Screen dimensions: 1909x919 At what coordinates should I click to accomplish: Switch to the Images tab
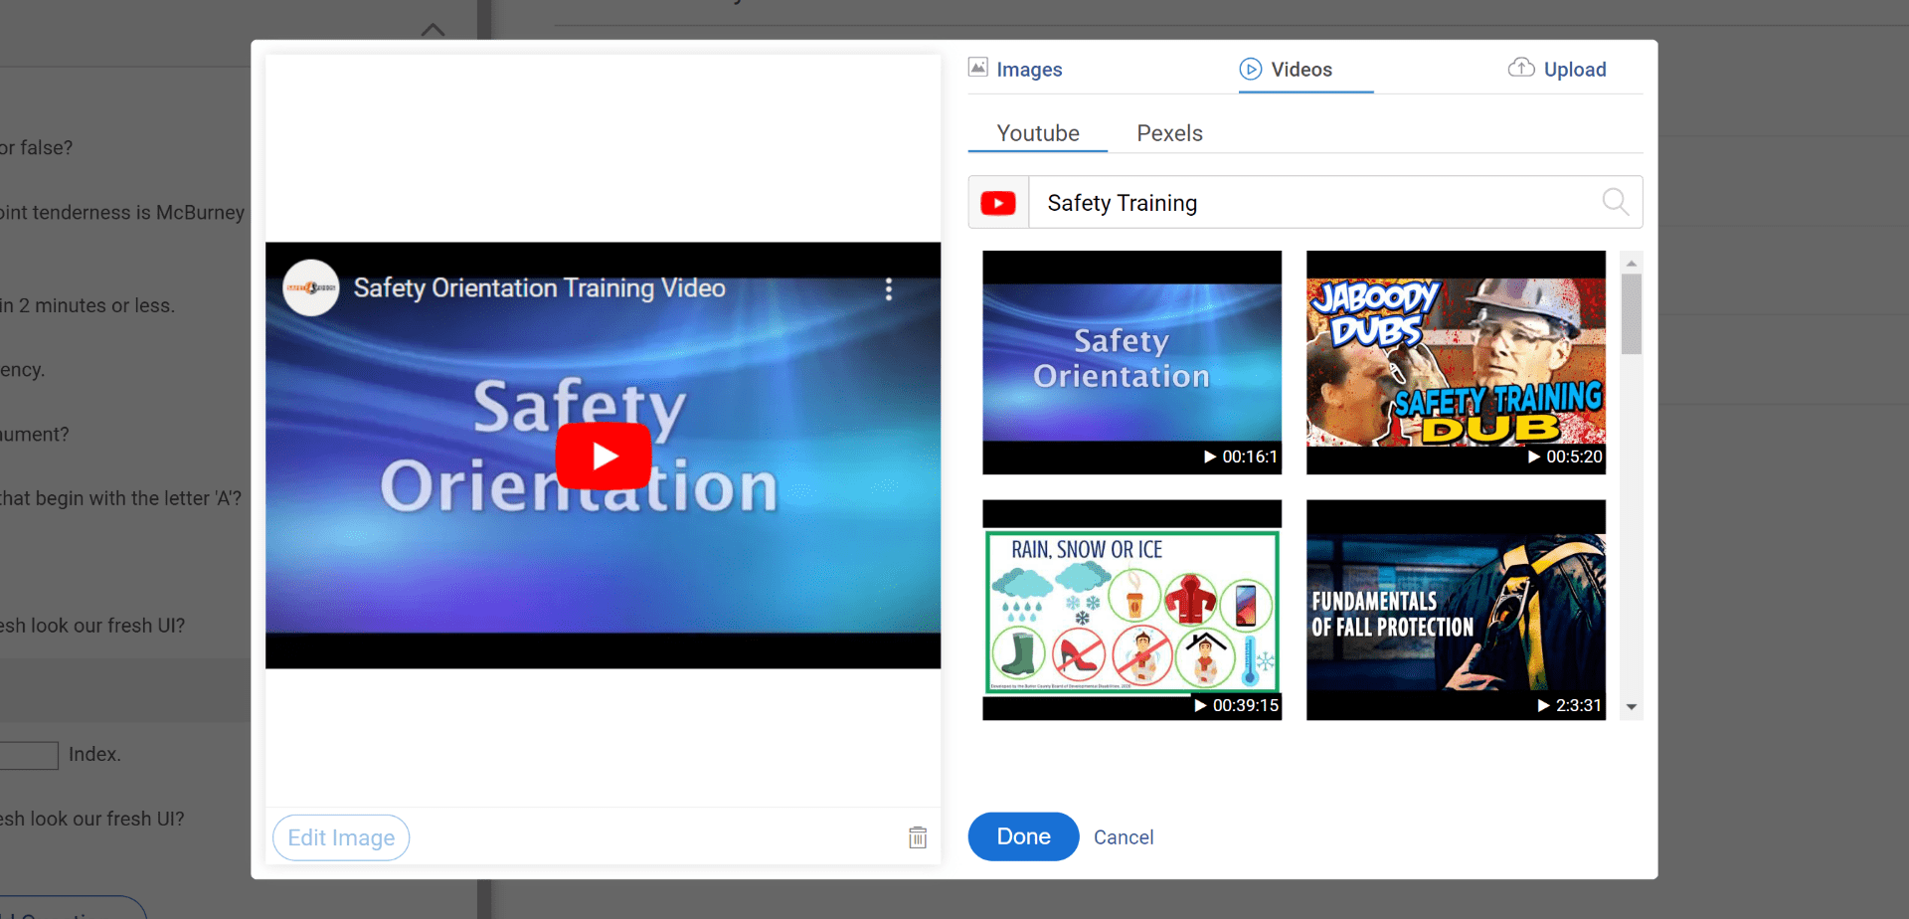pyautogui.click(x=1015, y=70)
